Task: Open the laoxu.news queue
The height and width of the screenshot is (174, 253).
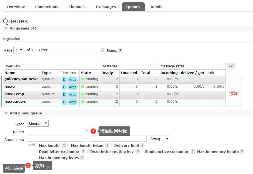Action: (x=15, y=102)
